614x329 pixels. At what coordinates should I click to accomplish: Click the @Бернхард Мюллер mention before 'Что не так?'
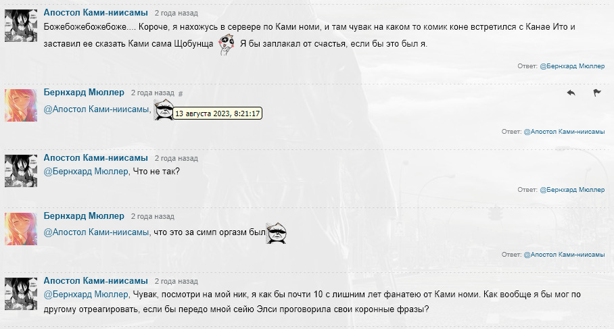click(x=86, y=172)
